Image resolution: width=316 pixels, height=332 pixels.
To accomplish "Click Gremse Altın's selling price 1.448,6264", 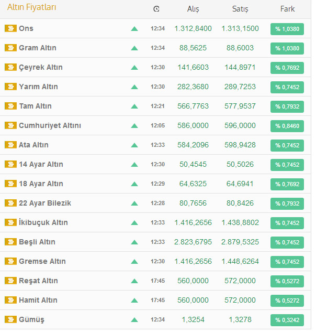I will click(x=240, y=261).
